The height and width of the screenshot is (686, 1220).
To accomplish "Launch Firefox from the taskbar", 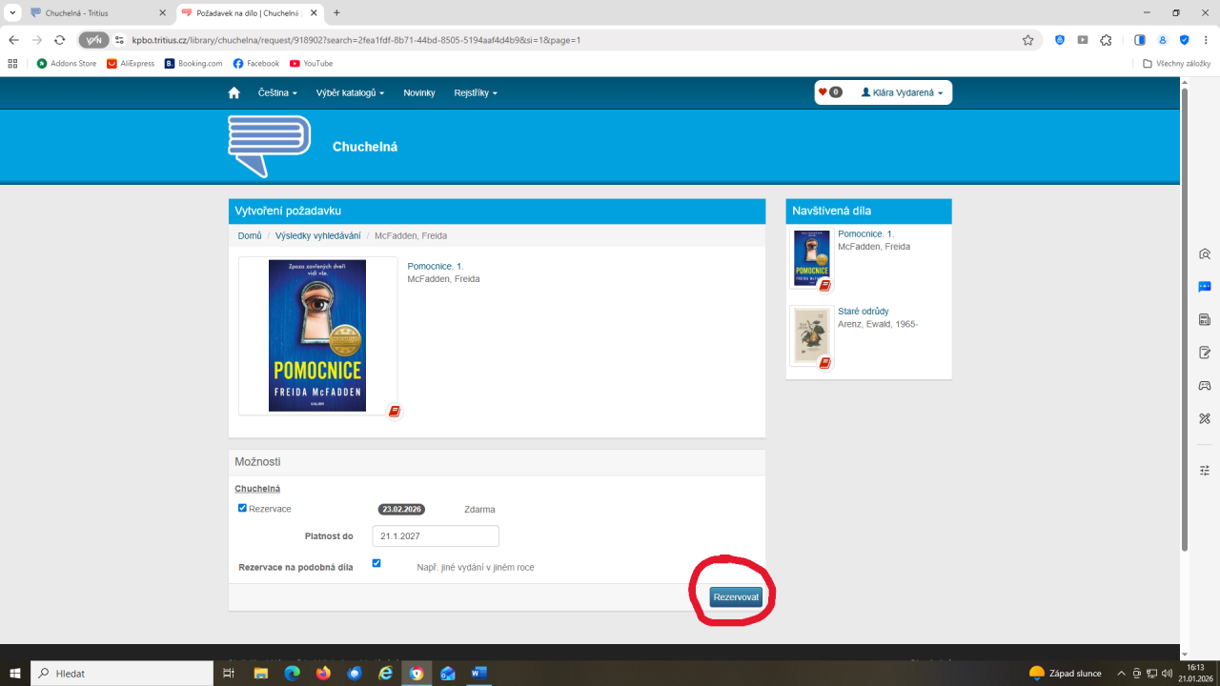I will point(323,674).
